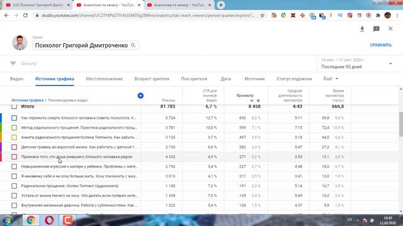Image resolution: width=403 pixels, height=226 pixels.
Task: Click the descending sort arrow in Просмотры
Action: (x=258, y=100)
